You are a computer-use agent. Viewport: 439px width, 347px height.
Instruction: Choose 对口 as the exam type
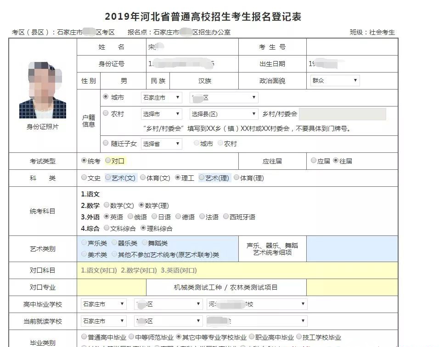[x=108, y=161]
